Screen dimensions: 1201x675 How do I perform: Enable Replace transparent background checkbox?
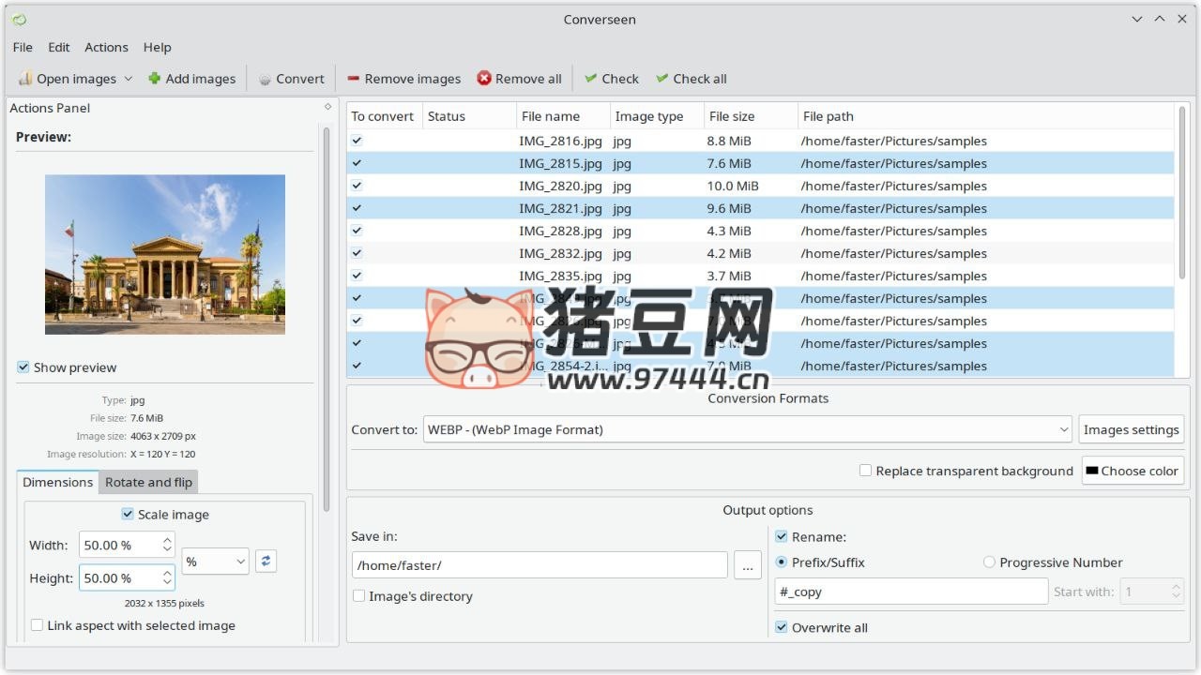tap(865, 471)
